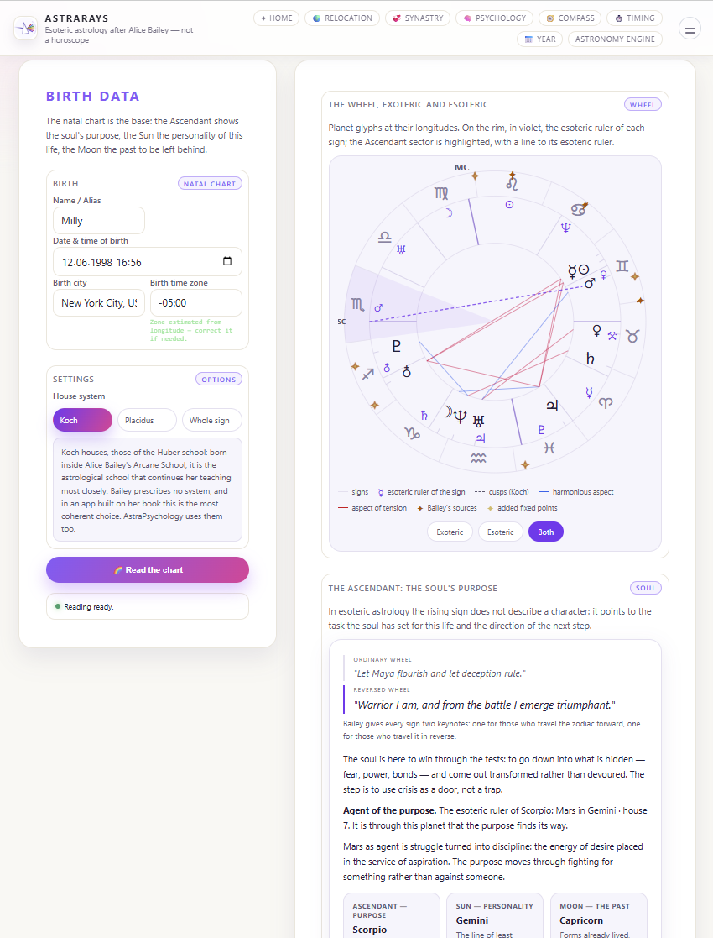Viewport: 713px width, 938px height.
Task: Open the calendar picker icon in date field
Action: (x=227, y=261)
